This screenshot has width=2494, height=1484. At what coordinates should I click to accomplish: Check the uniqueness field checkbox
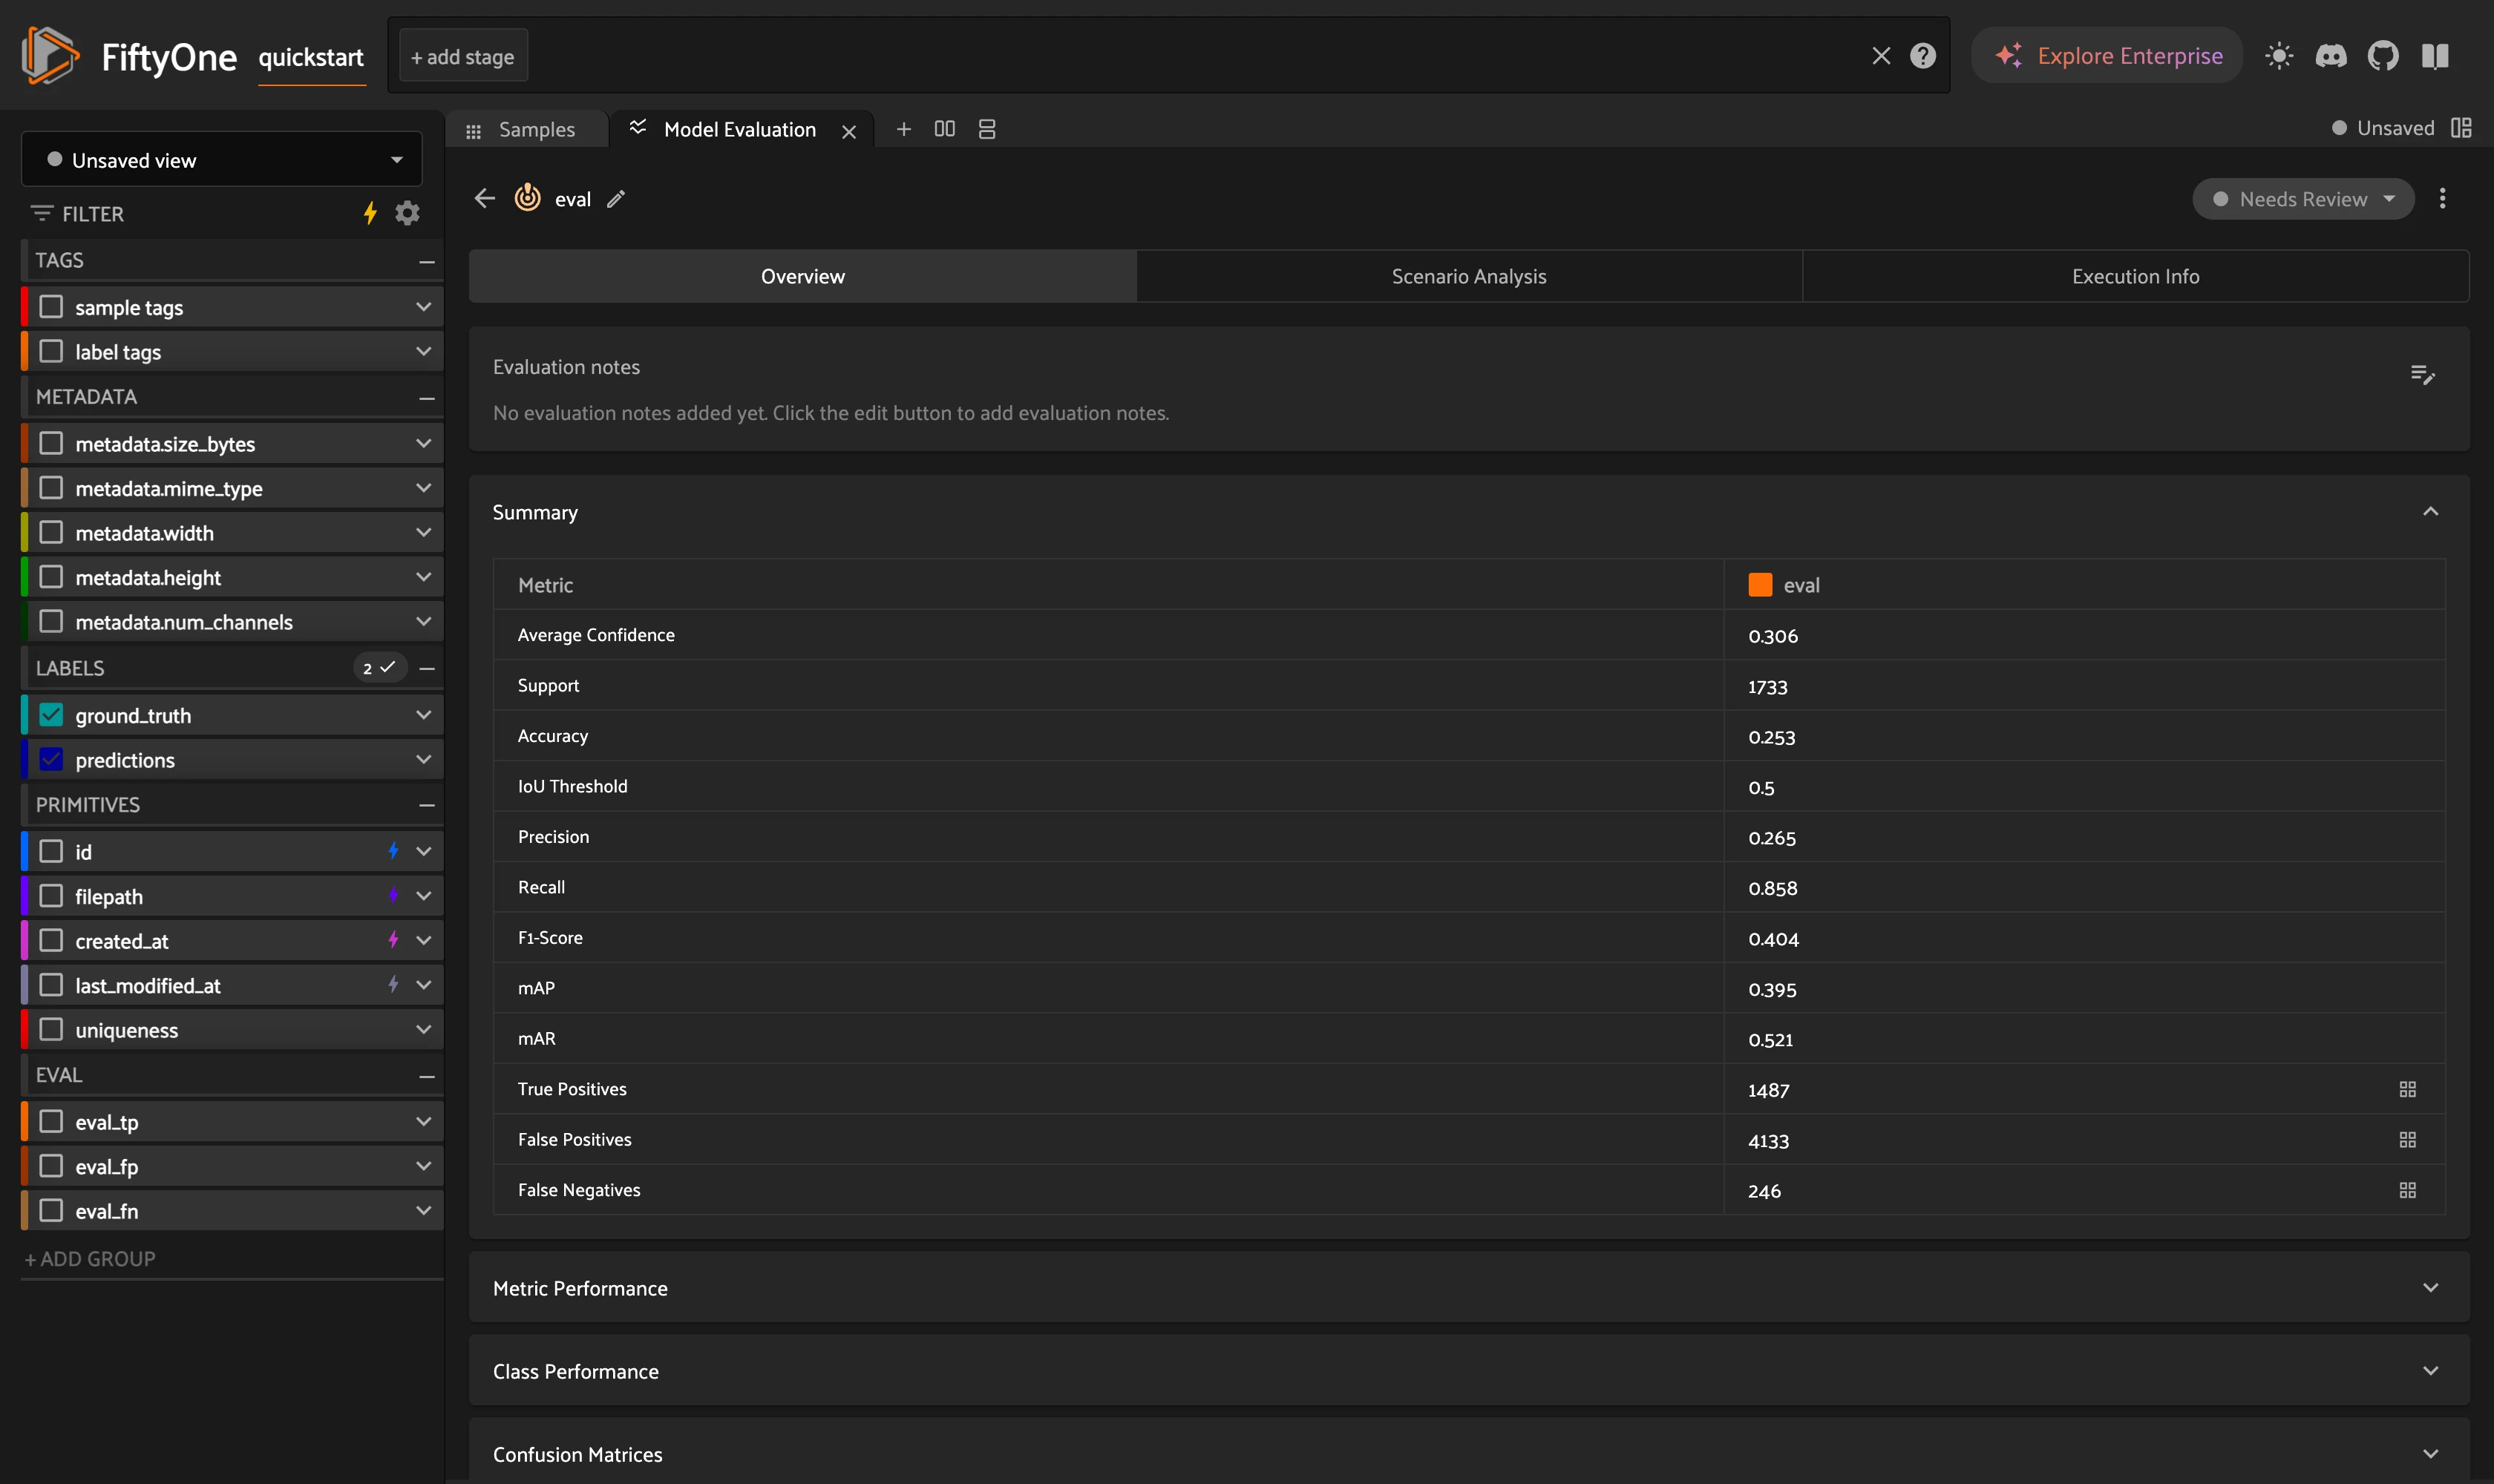[x=51, y=1029]
